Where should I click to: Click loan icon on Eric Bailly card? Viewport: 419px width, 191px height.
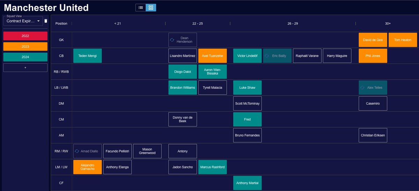[267, 56]
